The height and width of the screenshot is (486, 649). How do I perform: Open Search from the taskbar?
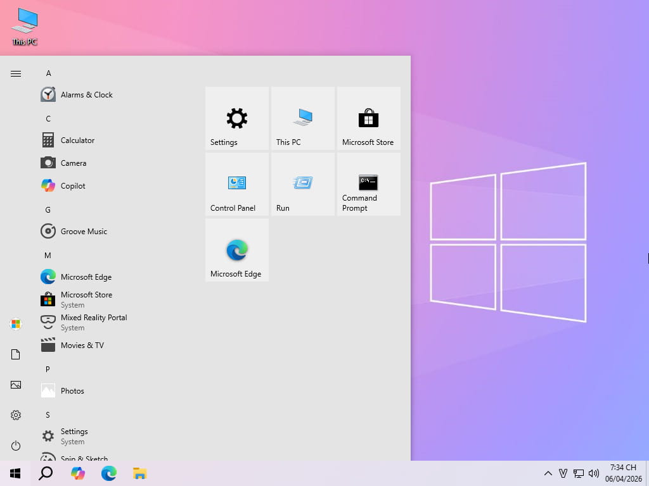46,473
